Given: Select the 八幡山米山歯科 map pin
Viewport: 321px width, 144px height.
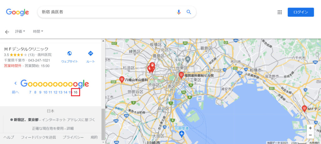Looking at the screenshot, I should pos(122,79).
